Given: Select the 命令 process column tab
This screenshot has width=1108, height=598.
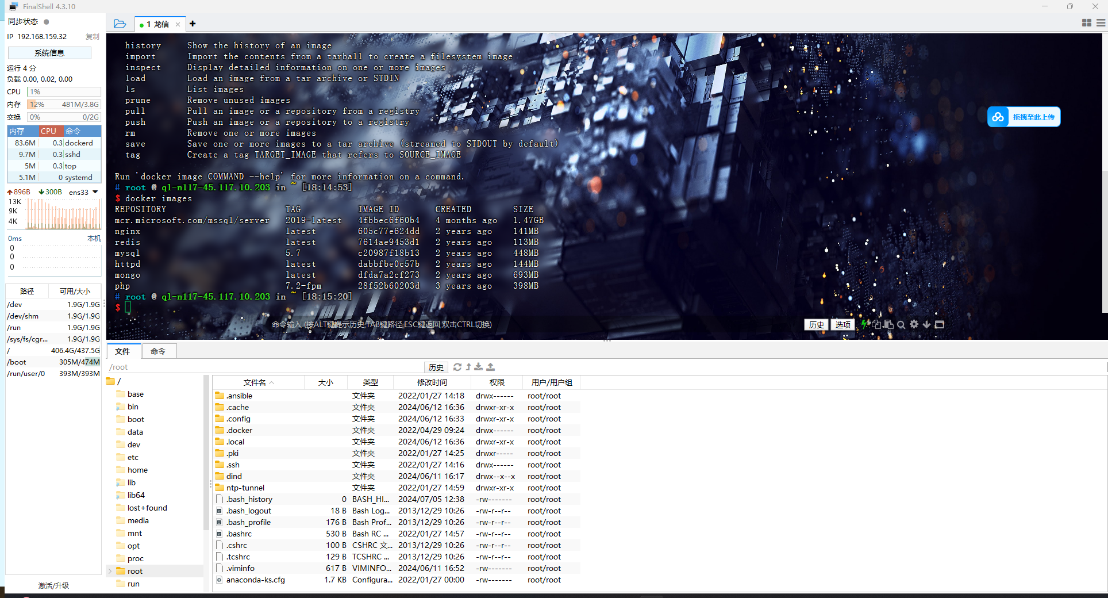Looking at the screenshot, I should (x=82, y=131).
